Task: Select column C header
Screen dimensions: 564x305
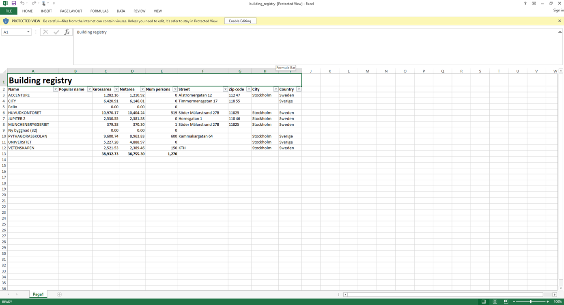Action: pyautogui.click(x=105, y=71)
